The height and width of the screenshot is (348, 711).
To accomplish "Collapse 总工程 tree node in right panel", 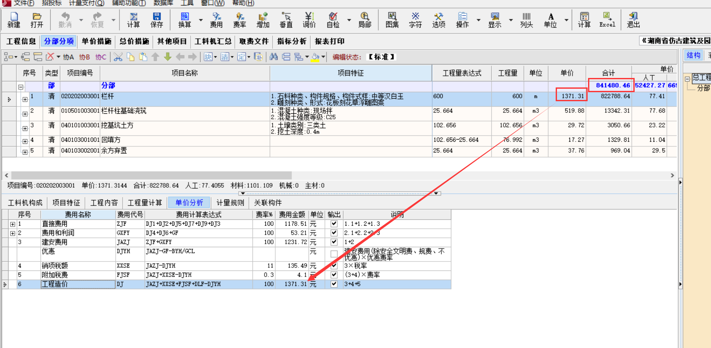I will [x=688, y=79].
